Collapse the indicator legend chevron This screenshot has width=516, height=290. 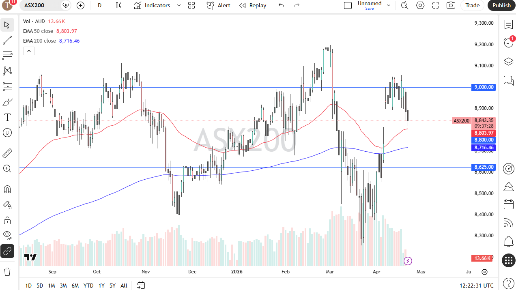coord(29,51)
